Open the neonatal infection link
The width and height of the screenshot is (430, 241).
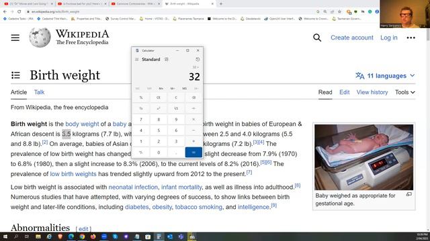click(x=133, y=187)
